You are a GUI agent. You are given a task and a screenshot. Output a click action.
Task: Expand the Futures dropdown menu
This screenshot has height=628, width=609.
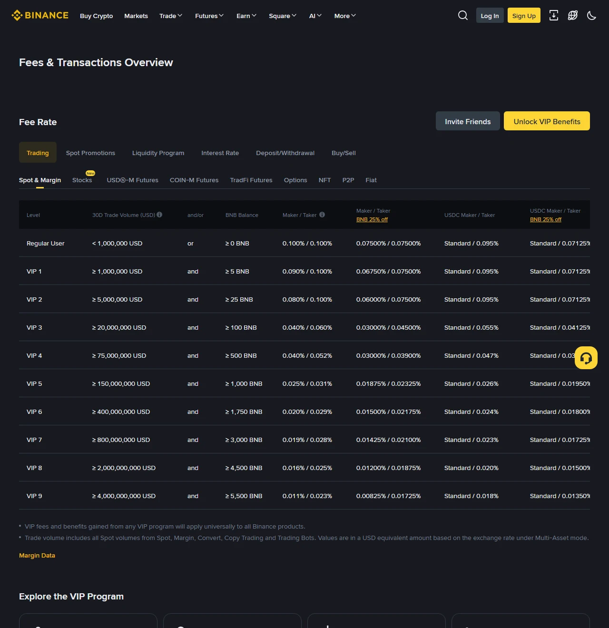(209, 16)
